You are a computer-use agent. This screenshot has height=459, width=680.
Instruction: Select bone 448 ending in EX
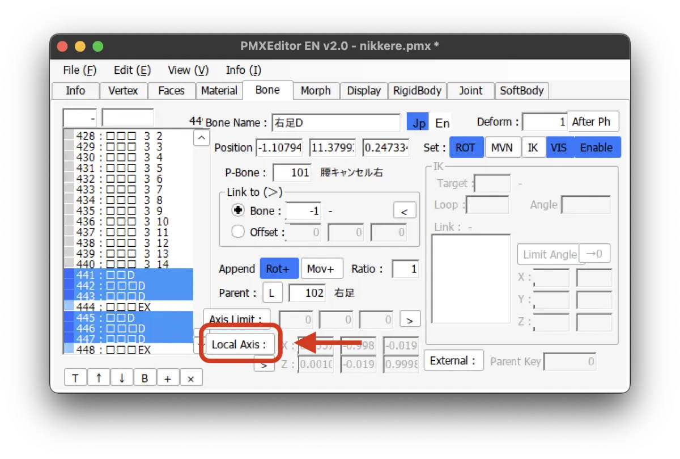click(x=128, y=350)
